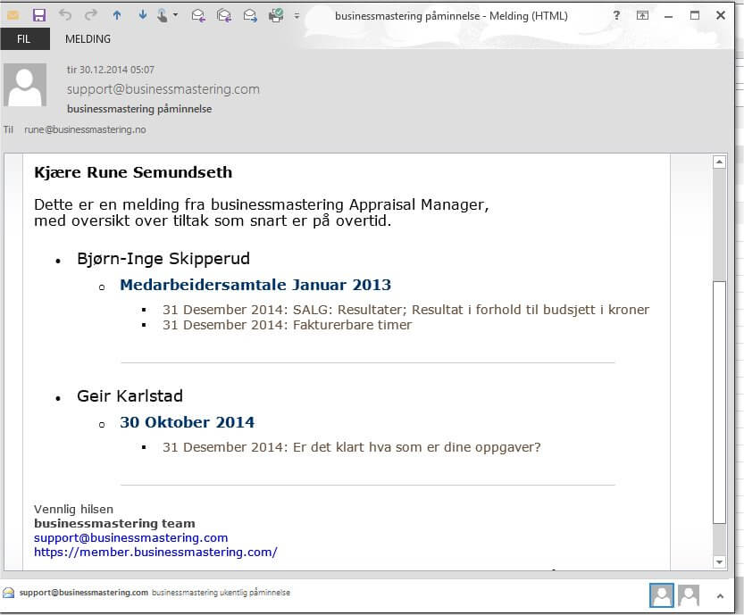The image size is (744, 615).
Task: Toggle touch/mouse mode hand icon
Action: (x=163, y=16)
